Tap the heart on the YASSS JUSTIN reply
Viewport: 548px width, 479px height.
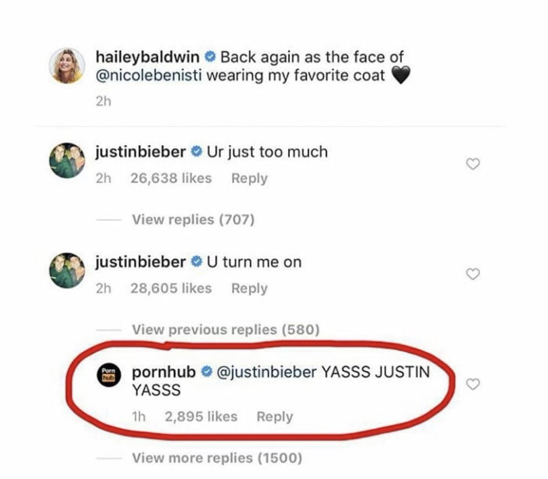(x=474, y=385)
